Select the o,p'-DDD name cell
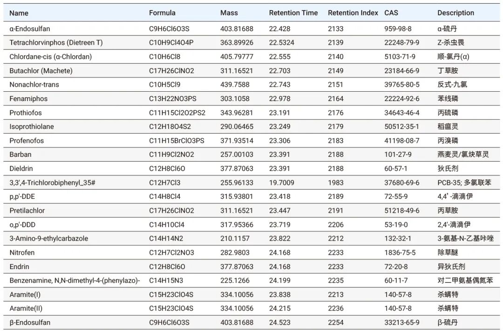Screen dimensions: 503x331 click(22, 224)
